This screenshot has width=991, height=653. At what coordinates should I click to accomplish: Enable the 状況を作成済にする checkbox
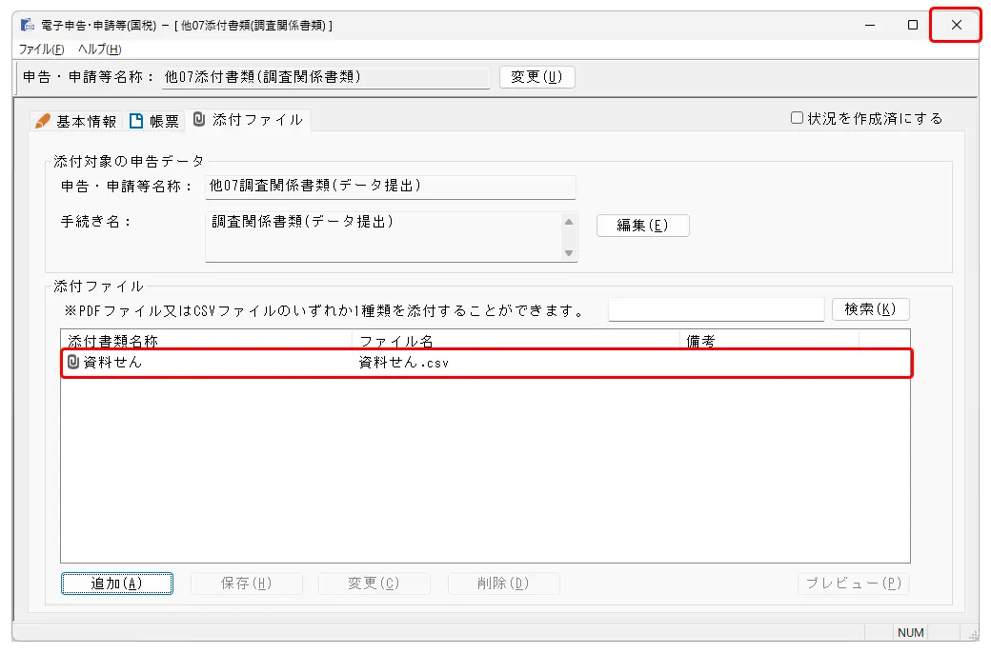point(798,118)
